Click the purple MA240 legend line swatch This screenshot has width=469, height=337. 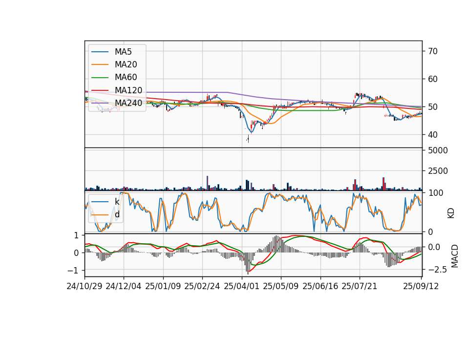click(100, 103)
